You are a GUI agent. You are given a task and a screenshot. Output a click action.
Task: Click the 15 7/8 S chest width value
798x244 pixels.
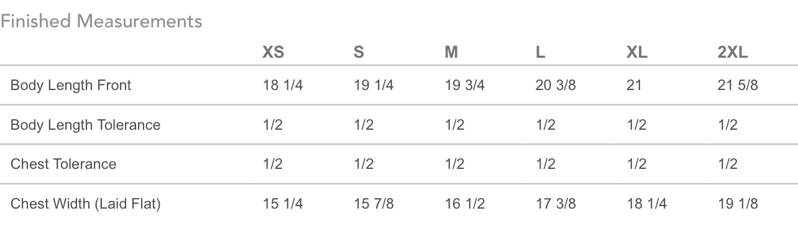(374, 204)
